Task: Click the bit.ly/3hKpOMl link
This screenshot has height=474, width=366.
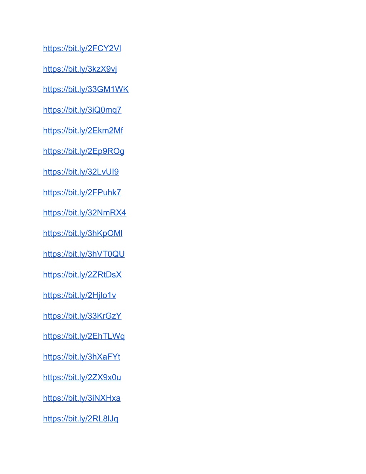Action: point(83,234)
